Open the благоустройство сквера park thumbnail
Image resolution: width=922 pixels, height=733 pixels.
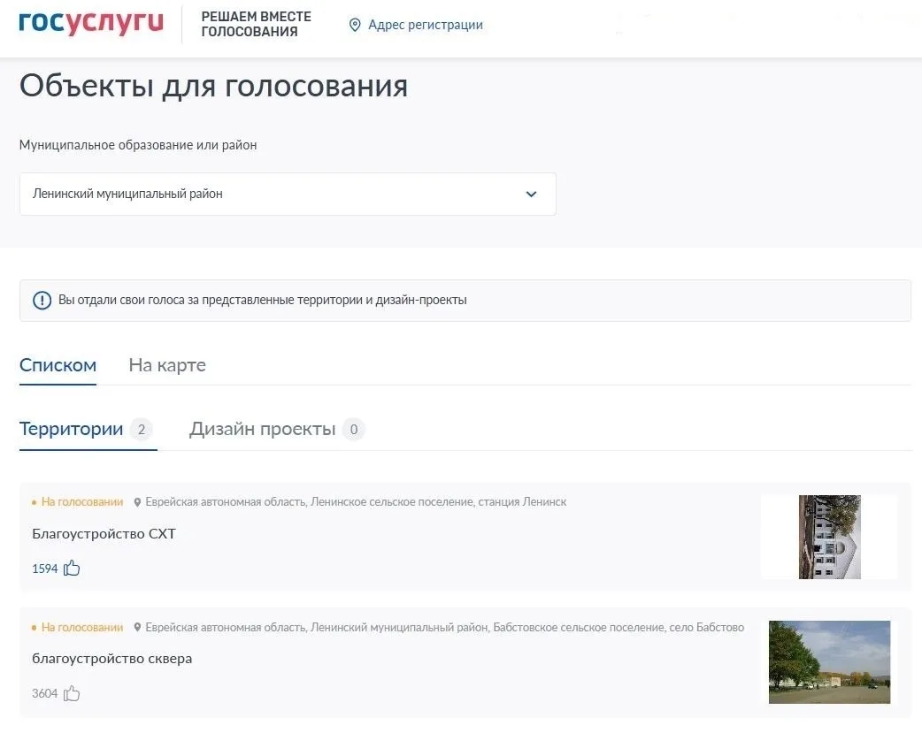pos(829,662)
